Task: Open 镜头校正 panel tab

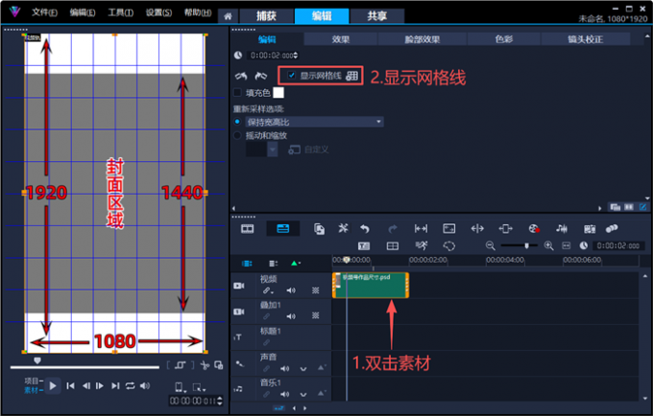Action: click(585, 39)
